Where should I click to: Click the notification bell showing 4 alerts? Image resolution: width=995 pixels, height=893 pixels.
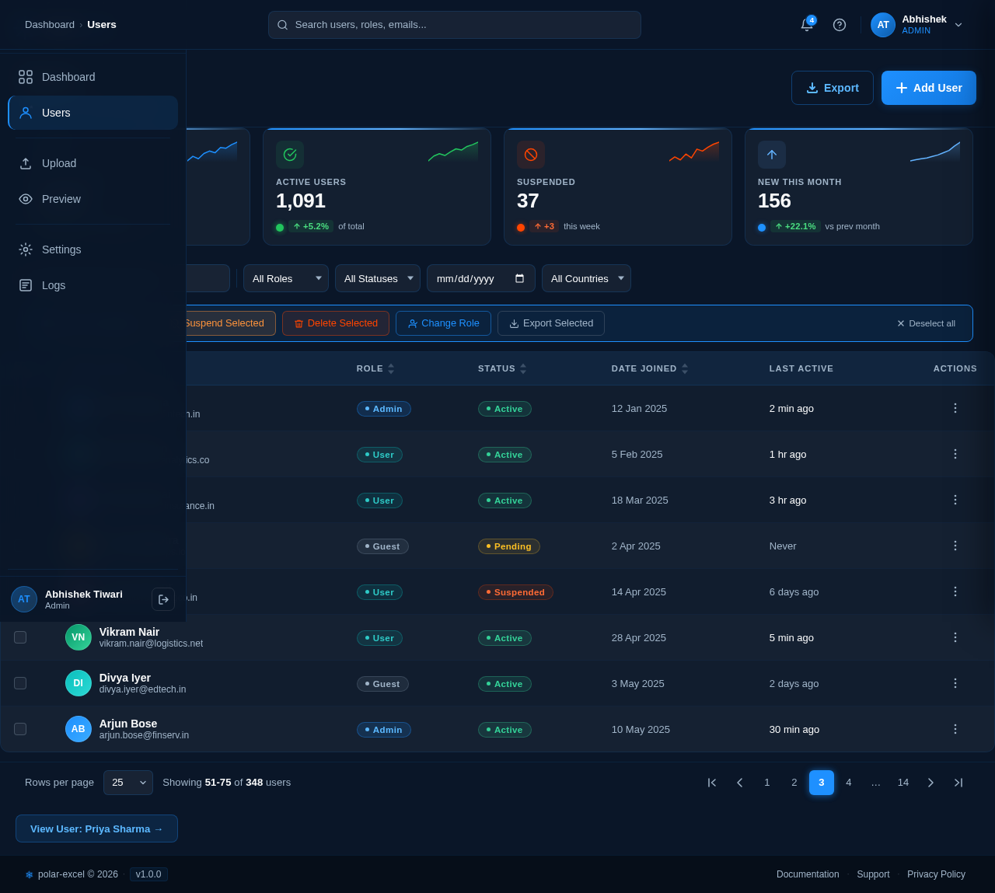806,25
